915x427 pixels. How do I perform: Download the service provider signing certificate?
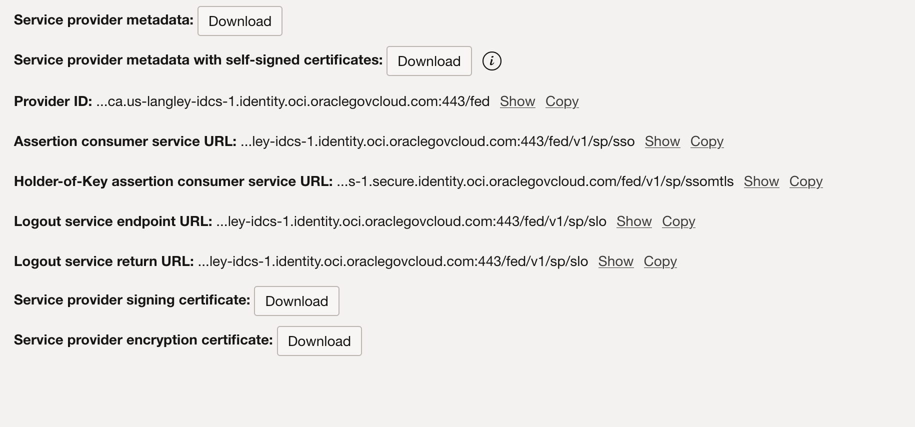point(296,301)
